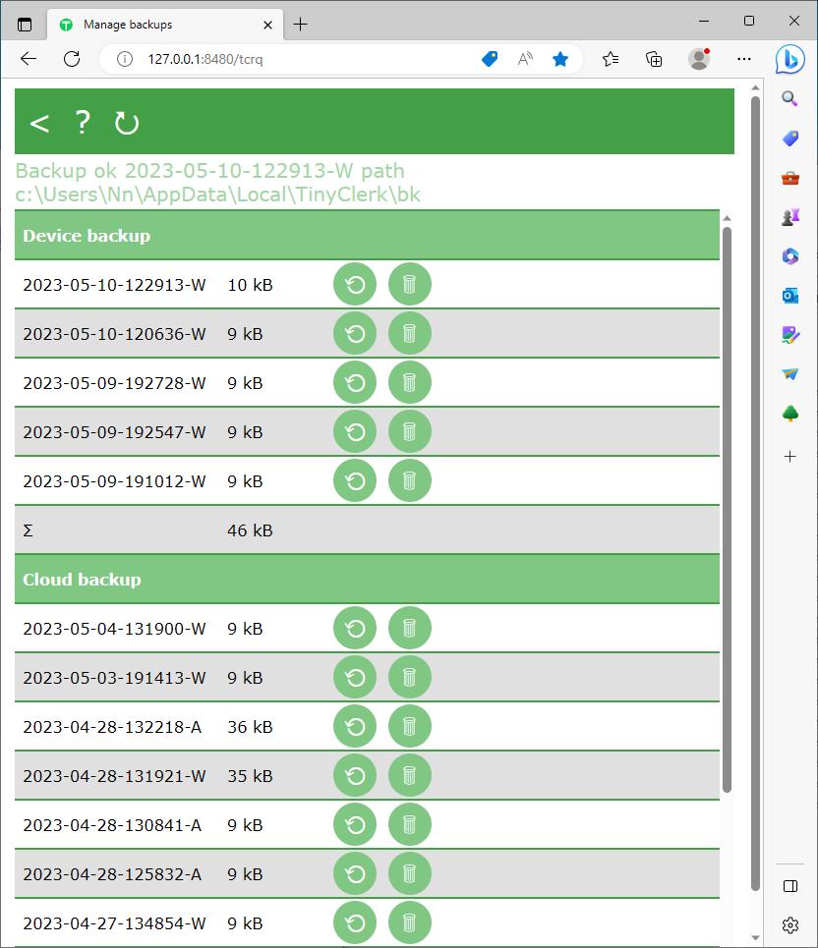Open Outlook from the Edge sidebar

(x=790, y=296)
